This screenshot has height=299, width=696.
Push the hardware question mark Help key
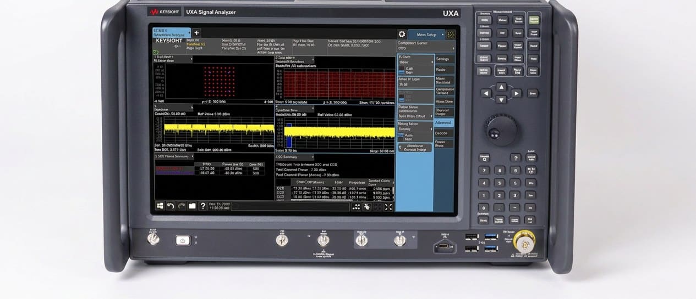[x=515, y=158]
